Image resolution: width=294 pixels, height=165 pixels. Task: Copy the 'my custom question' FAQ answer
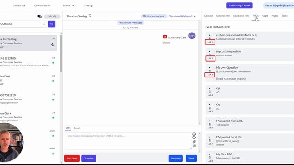click(209, 55)
